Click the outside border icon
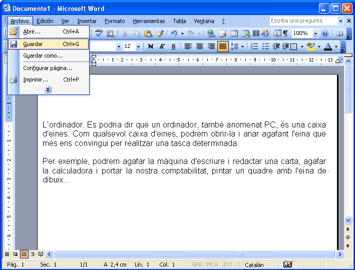Viewport: 355px width, 270px height. 293,46
